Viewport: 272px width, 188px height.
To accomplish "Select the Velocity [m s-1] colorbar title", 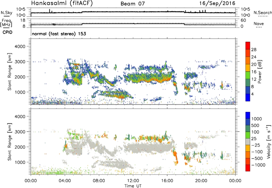I will [x=269, y=142].
